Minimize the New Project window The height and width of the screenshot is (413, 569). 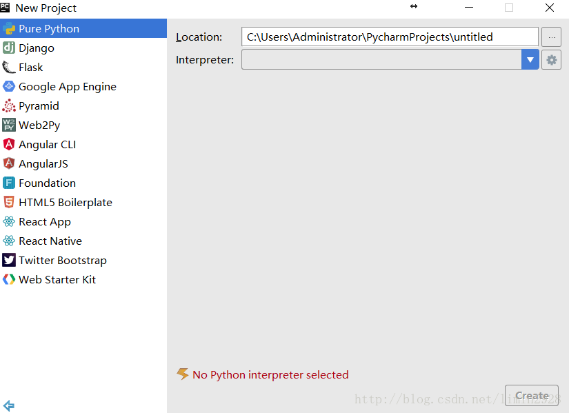pyautogui.click(x=469, y=8)
